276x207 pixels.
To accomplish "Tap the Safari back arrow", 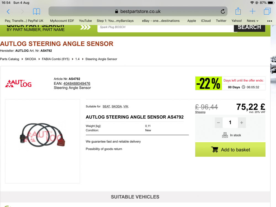I will pyautogui.click(x=8, y=12).
